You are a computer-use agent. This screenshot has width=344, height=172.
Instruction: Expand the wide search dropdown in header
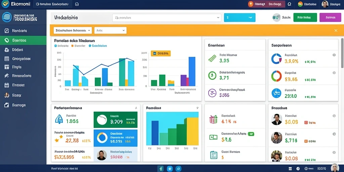click(x=167, y=18)
